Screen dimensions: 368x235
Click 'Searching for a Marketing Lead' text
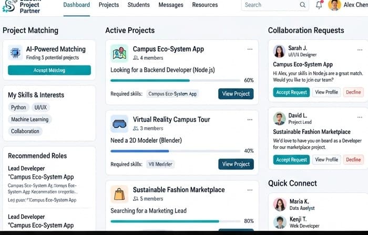(149, 211)
